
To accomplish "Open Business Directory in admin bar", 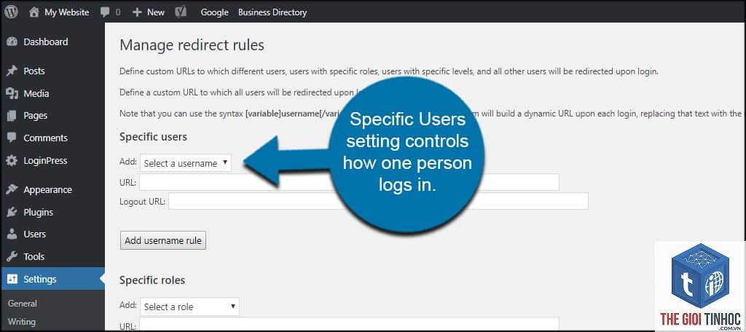I will coord(272,12).
